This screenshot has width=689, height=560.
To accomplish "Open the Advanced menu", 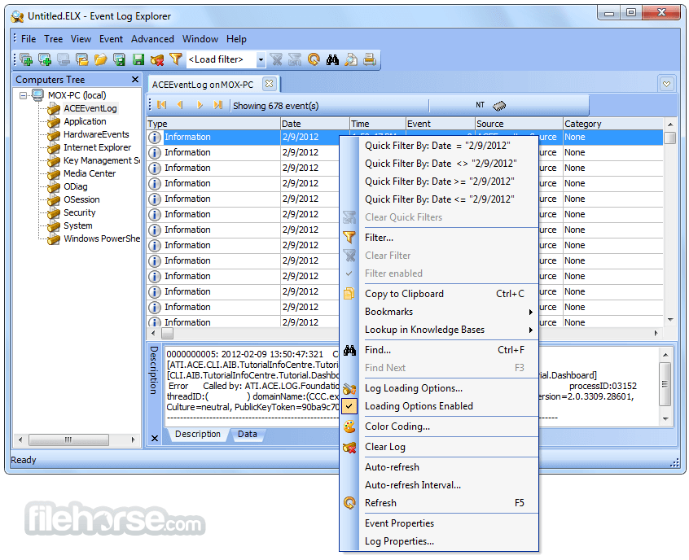I will [152, 39].
